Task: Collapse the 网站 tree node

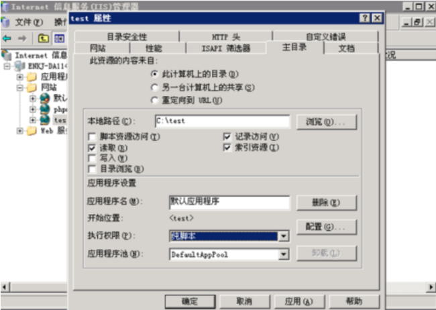Action: point(19,88)
